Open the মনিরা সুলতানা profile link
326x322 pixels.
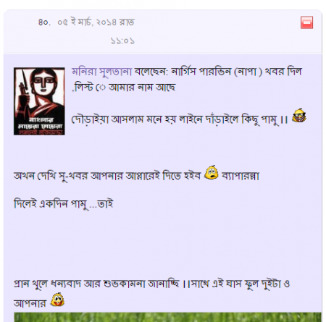click(101, 72)
